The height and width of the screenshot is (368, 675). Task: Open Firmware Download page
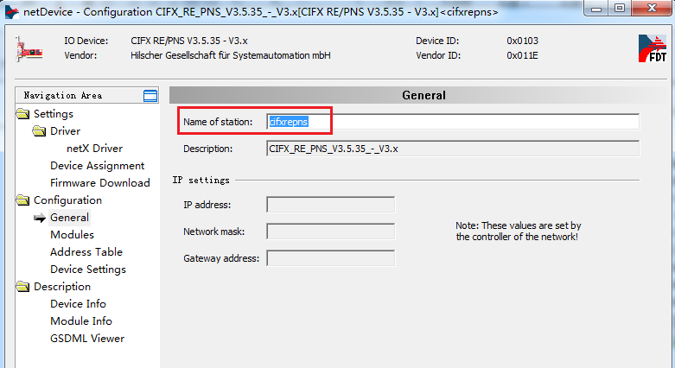tap(100, 183)
